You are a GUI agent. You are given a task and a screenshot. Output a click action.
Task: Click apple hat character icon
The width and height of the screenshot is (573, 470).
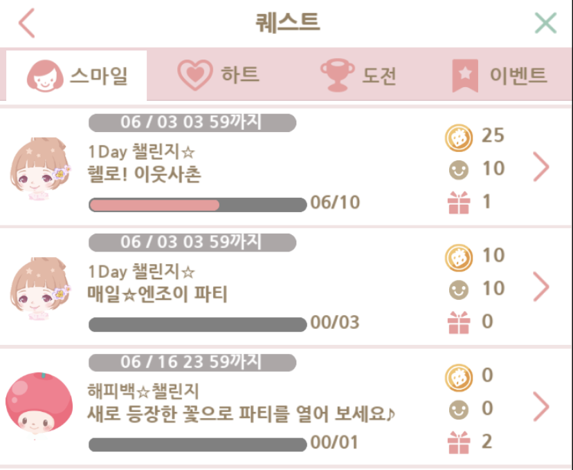click(39, 404)
